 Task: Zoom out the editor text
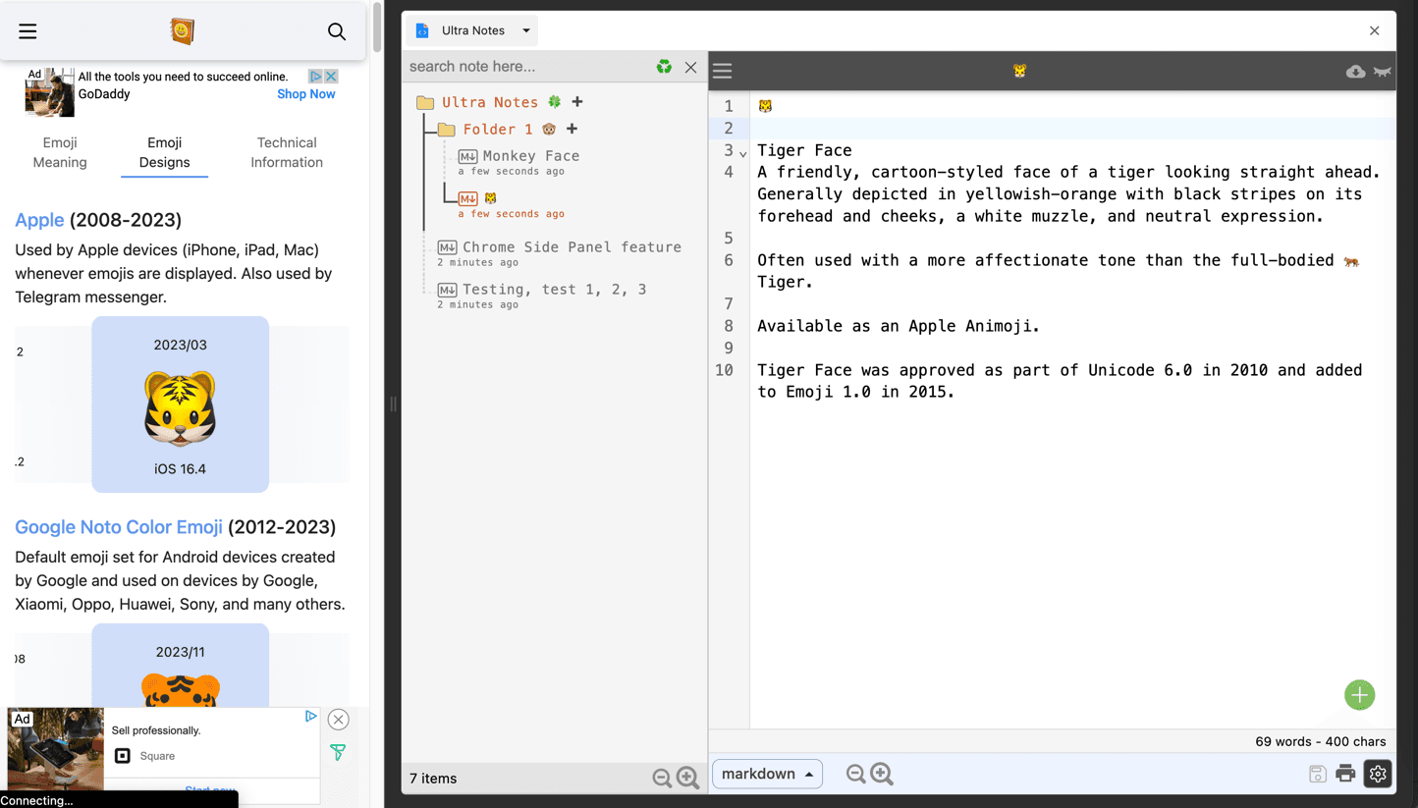(x=856, y=774)
